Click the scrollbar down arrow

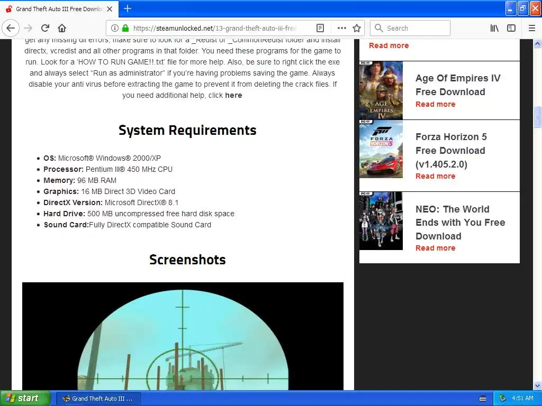tap(538, 385)
